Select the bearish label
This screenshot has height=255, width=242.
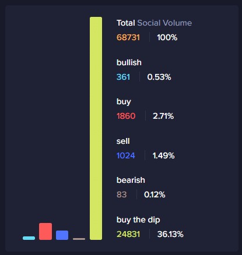(x=131, y=180)
